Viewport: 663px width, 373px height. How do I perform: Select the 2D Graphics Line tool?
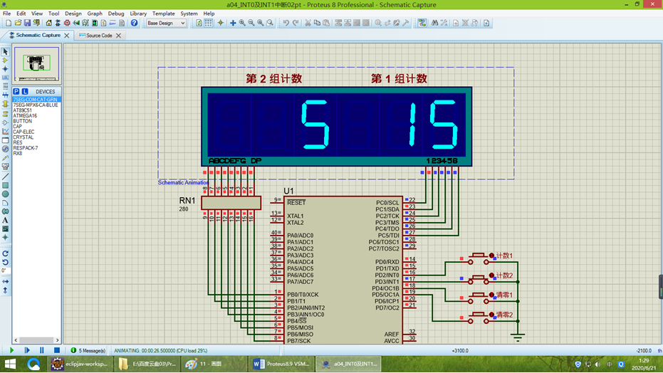pos(5,177)
